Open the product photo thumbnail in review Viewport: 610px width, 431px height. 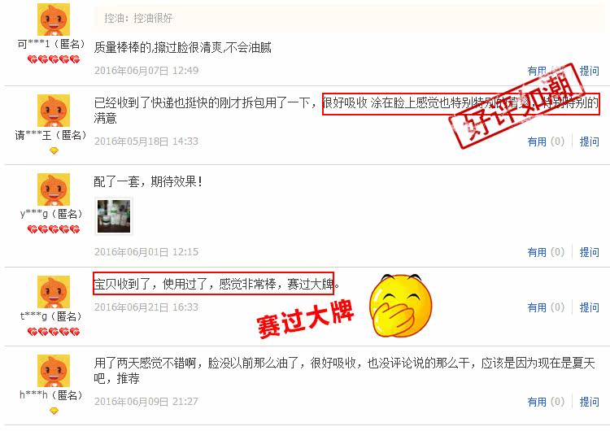point(114,216)
